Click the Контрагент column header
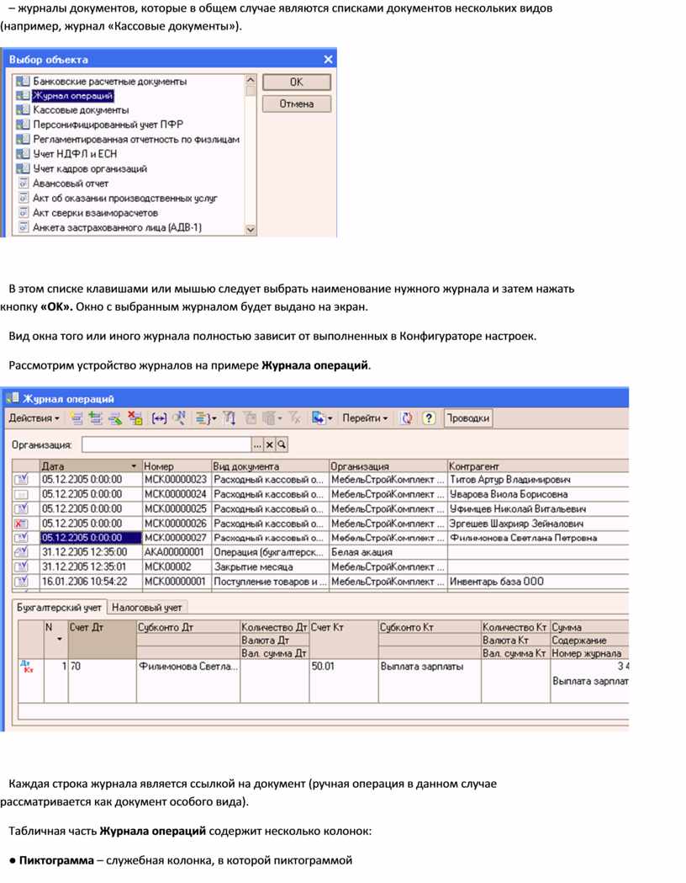The width and height of the screenshot is (686, 883). click(x=538, y=466)
